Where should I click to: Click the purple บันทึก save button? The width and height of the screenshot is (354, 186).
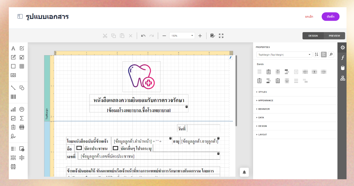click(x=330, y=17)
